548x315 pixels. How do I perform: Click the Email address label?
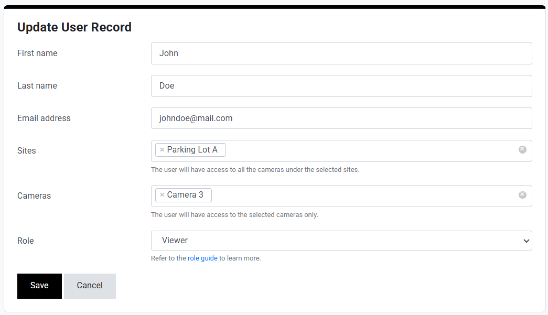click(44, 118)
